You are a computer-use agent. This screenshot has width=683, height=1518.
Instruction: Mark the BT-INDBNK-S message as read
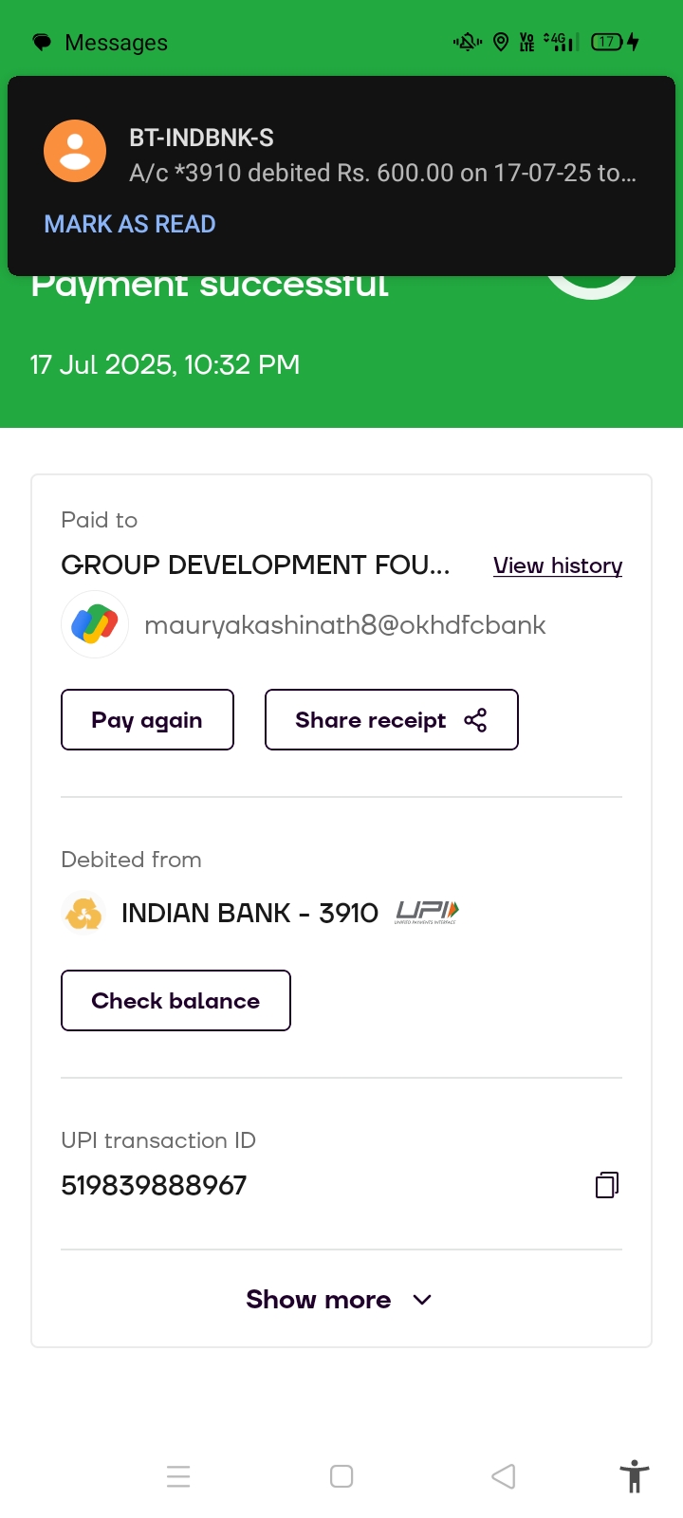[130, 224]
